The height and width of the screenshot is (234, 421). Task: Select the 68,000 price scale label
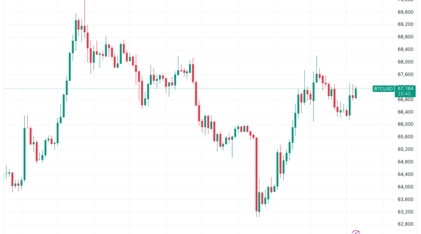point(405,62)
